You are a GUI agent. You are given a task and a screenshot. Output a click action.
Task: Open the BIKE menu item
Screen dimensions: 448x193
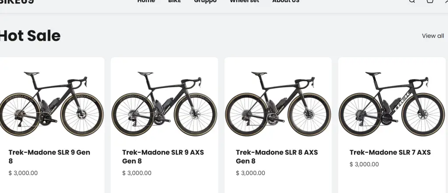tap(175, 1)
